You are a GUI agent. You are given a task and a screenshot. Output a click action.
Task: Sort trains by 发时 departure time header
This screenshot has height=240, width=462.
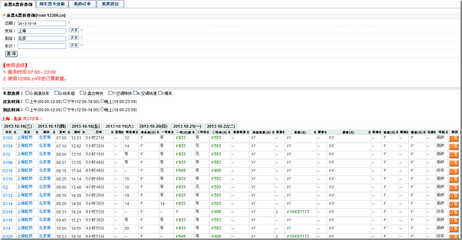[x=62, y=132]
